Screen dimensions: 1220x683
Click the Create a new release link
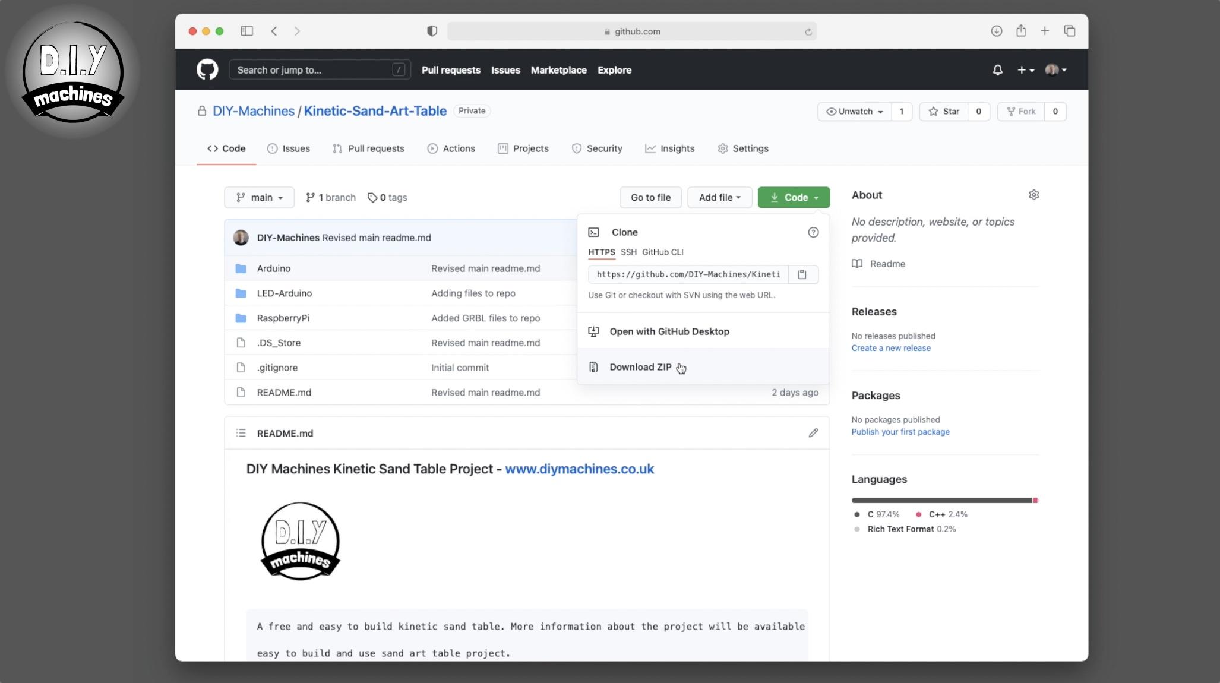click(x=891, y=347)
